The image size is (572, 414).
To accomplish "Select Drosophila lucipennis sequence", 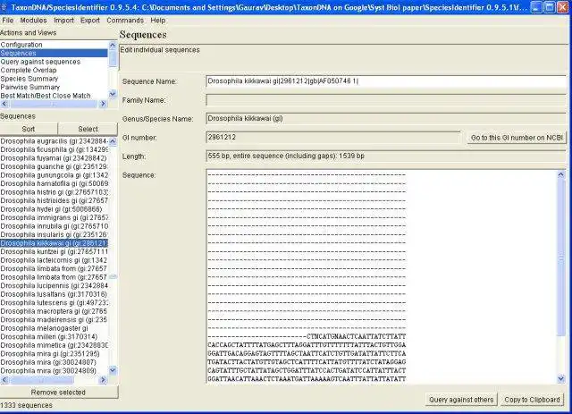I will coord(54,286).
